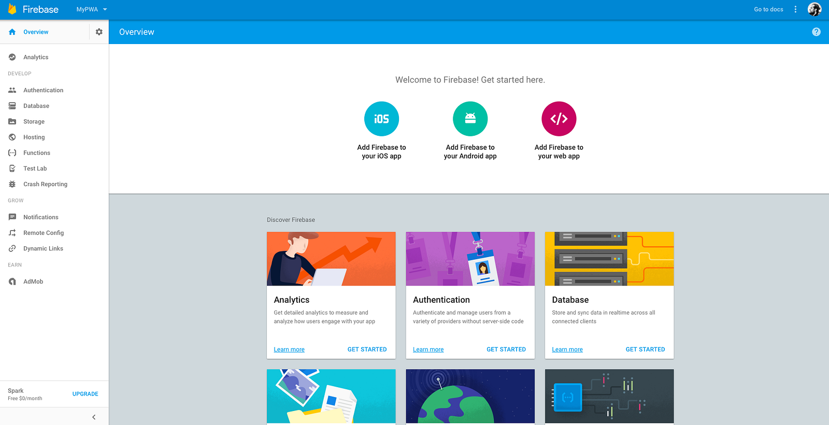Click the Notifications message icon
This screenshot has width=829, height=425.
(12, 217)
